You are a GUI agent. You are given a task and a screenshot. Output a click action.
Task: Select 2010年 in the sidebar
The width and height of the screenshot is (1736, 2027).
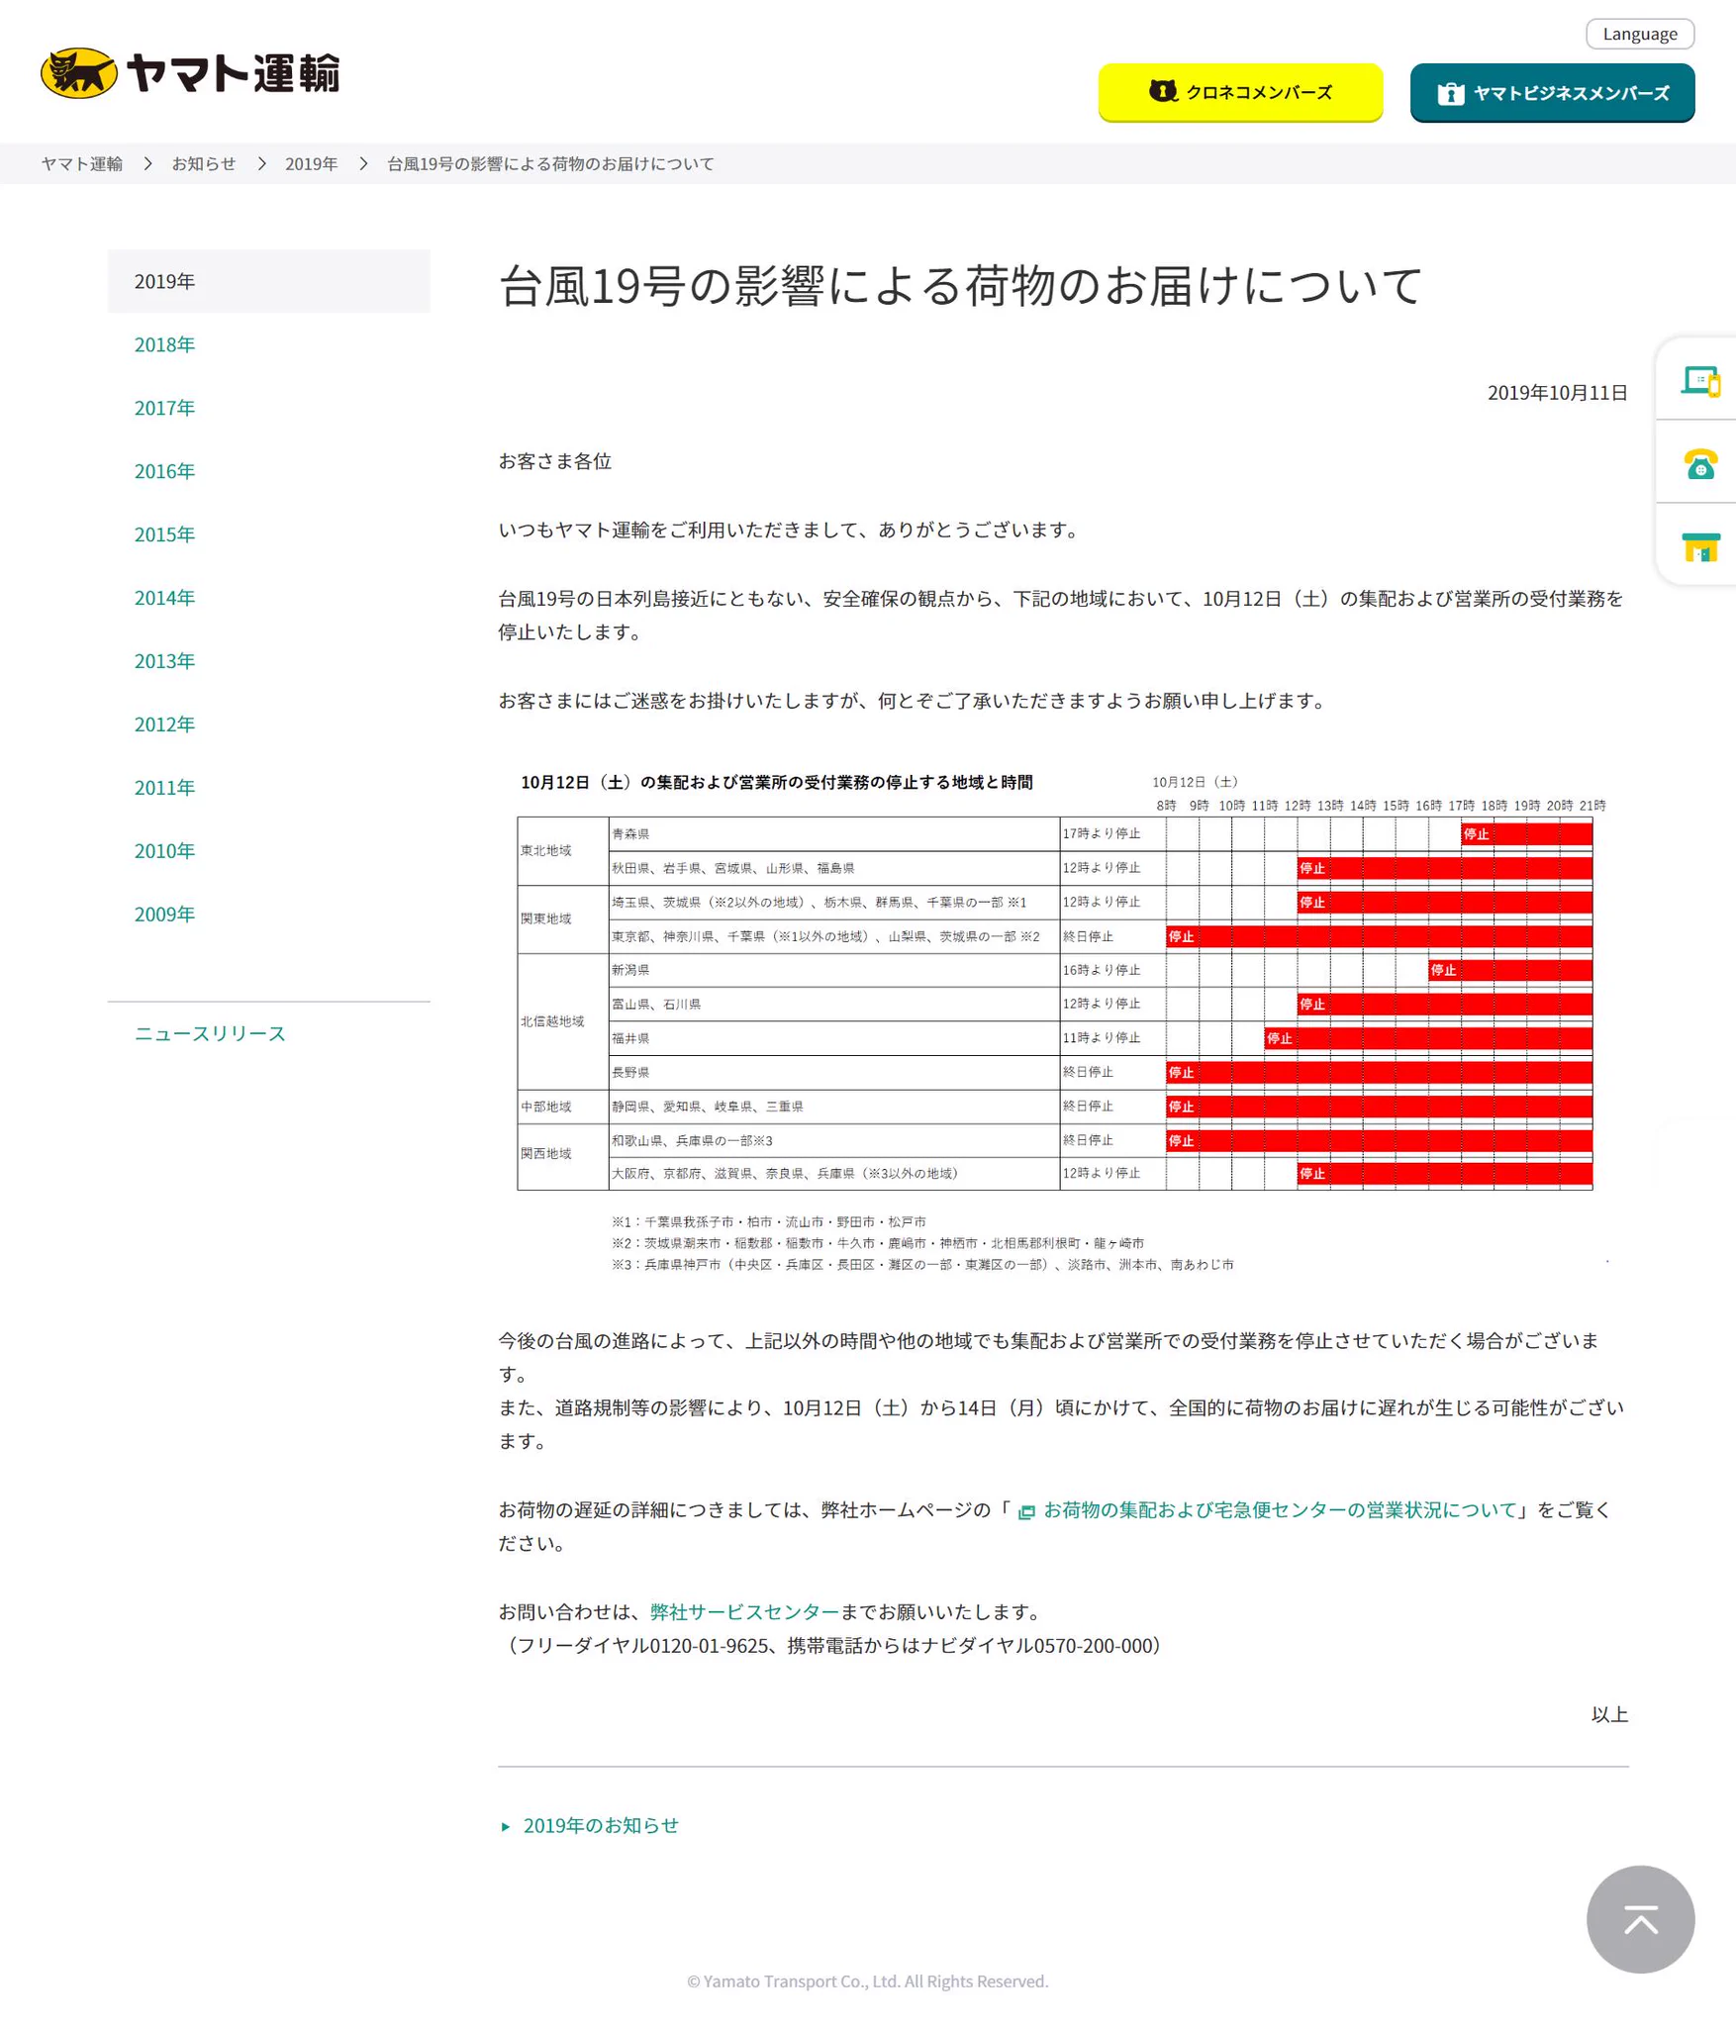coord(164,851)
